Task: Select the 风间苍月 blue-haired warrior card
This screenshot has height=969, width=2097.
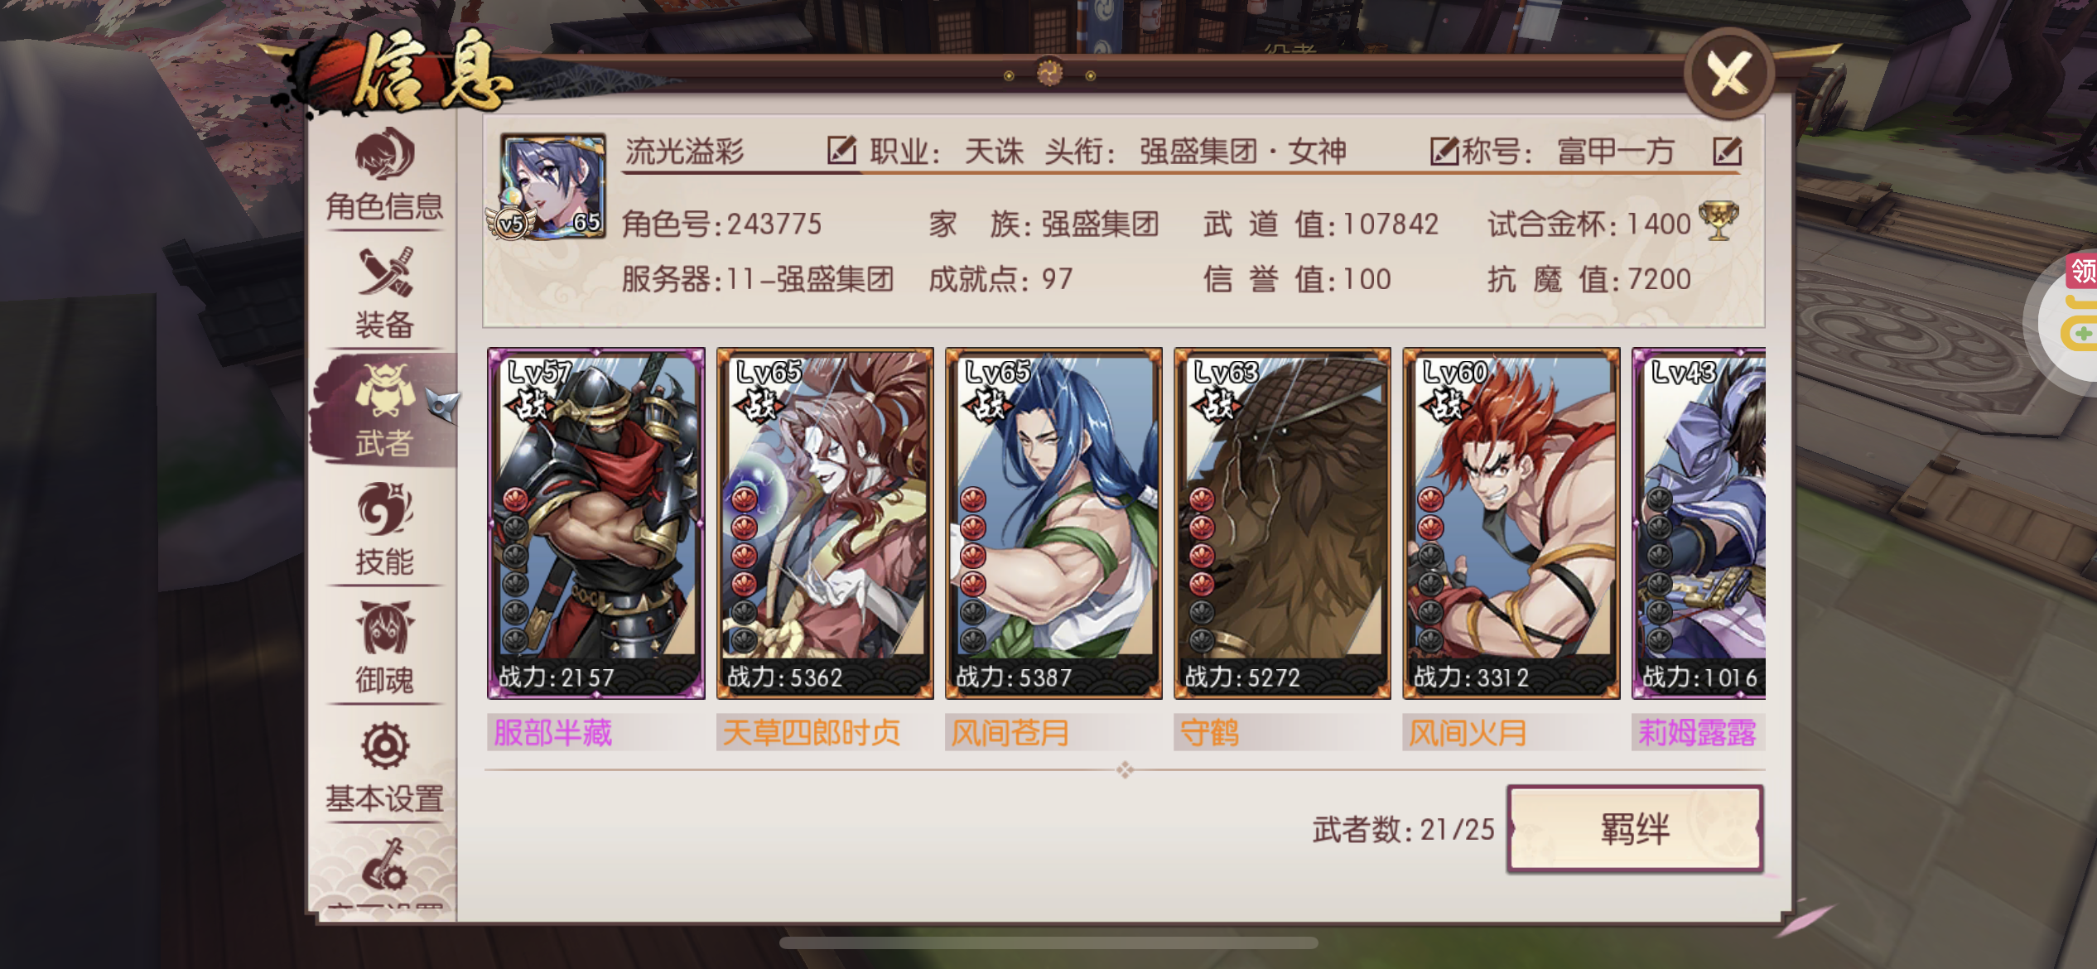Action: coord(1053,523)
